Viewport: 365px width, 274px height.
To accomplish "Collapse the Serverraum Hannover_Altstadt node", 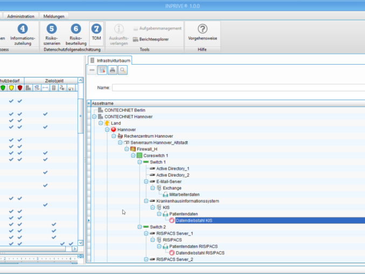I will tap(120, 143).
